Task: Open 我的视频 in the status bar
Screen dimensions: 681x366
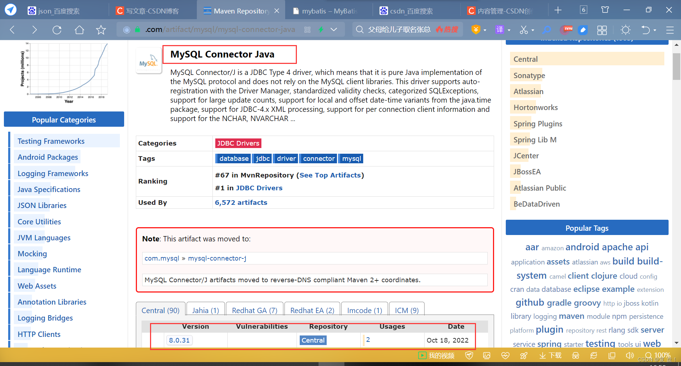Action: (436, 355)
